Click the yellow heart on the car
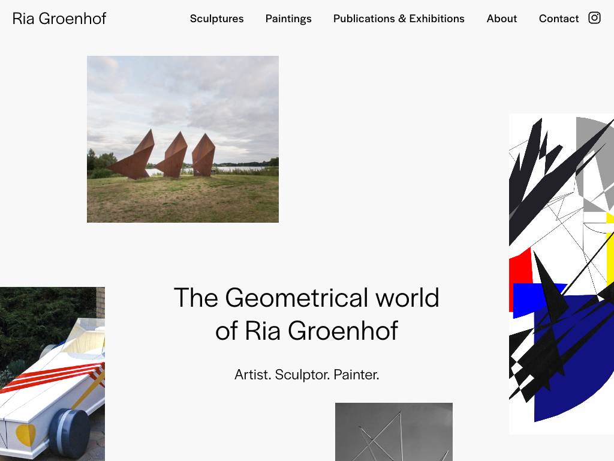614x461 pixels. (x=26, y=435)
